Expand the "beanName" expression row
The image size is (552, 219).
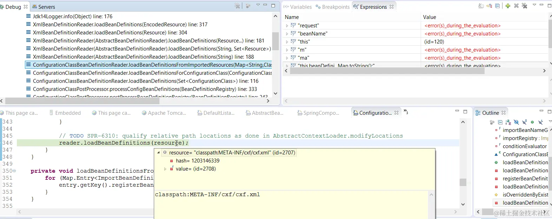coord(287,34)
